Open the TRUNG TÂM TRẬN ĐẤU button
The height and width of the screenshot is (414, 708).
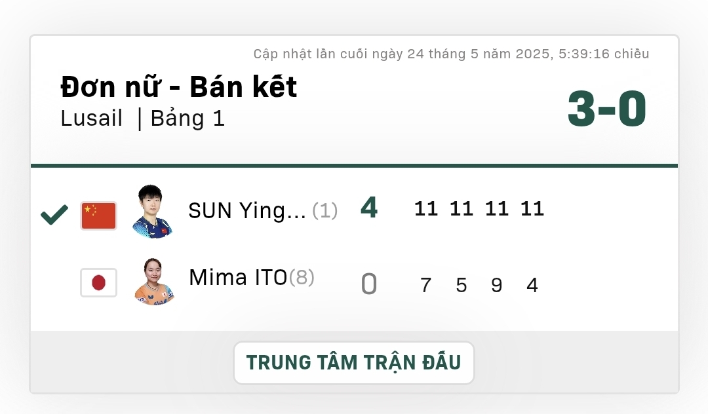(x=353, y=363)
